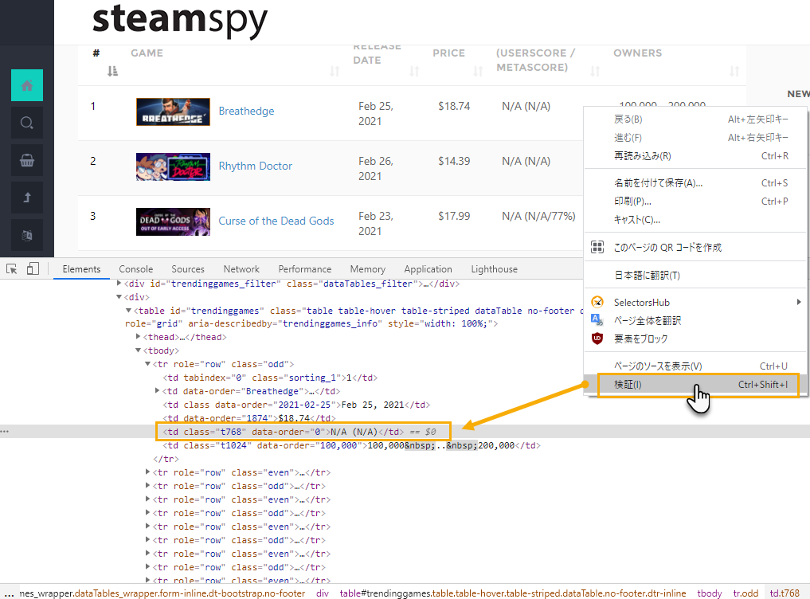The height and width of the screenshot is (599, 810).
Task: Expand the SelectorsHub submenu arrow
Action: pos(799,302)
